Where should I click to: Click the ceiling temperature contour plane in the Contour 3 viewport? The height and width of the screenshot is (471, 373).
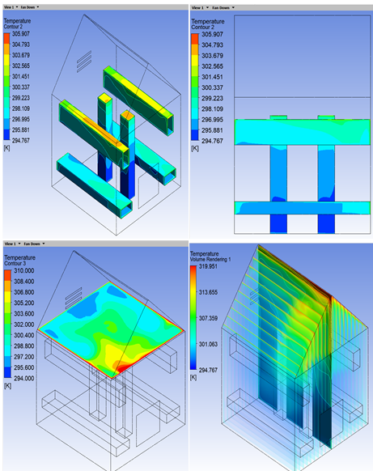point(111,330)
